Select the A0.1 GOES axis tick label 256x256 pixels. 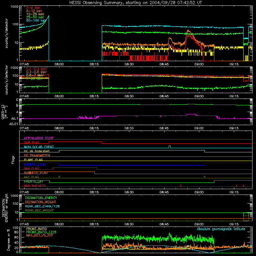(x=14, y=119)
